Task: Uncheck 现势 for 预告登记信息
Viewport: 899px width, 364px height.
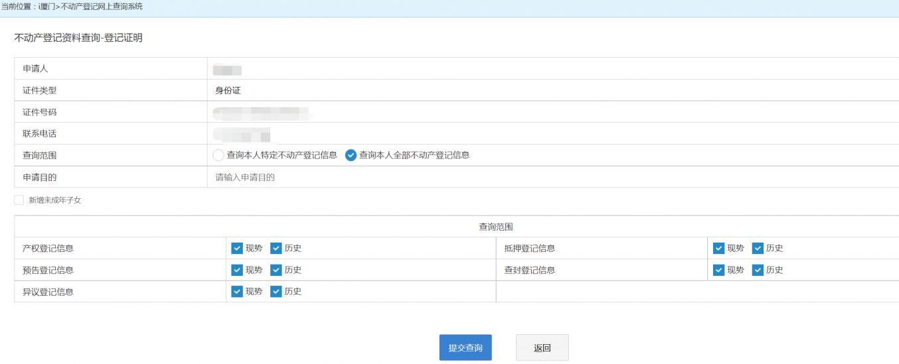Action: pos(236,270)
